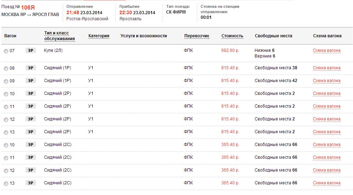Pick wagon 11 radio button for class 2Р
353x195 pixels.
6,107
